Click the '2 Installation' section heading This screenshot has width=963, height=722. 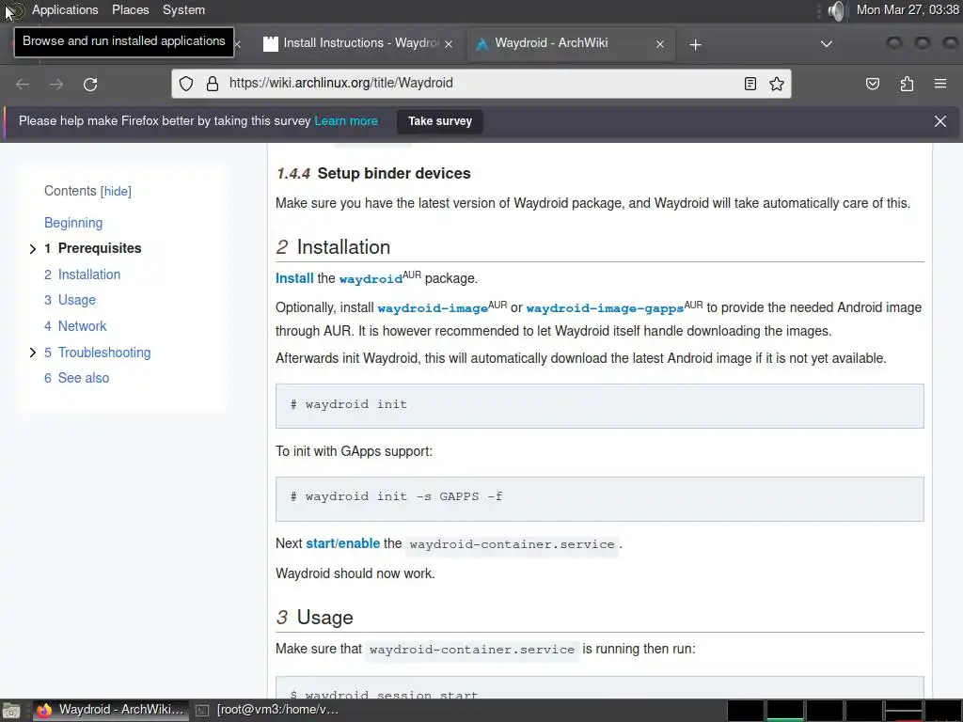pyautogui.click(x=333, y=247)
